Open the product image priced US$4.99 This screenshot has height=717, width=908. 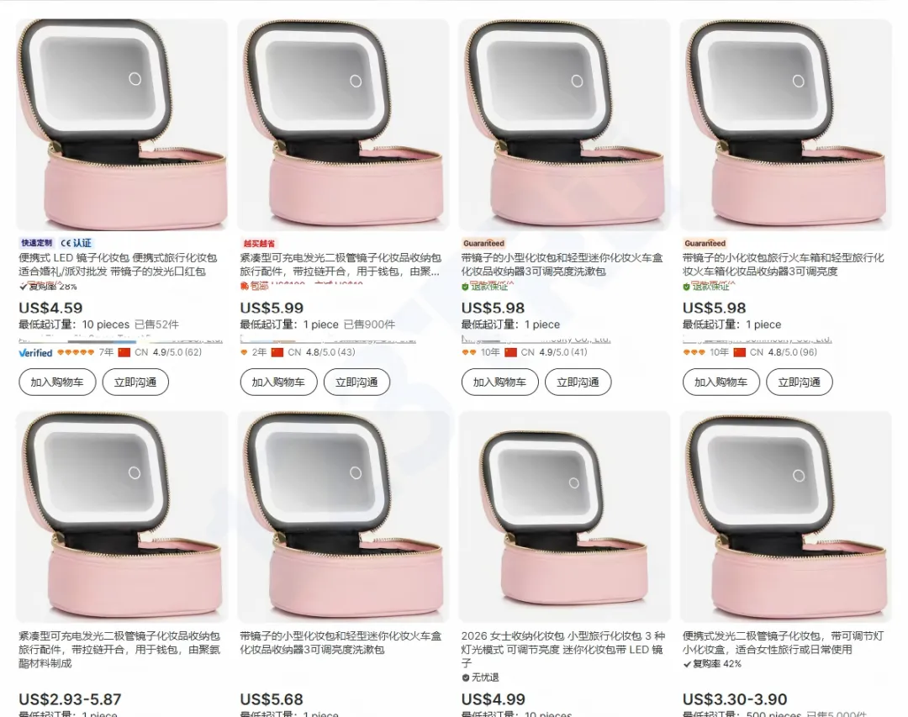click(565, 517)
